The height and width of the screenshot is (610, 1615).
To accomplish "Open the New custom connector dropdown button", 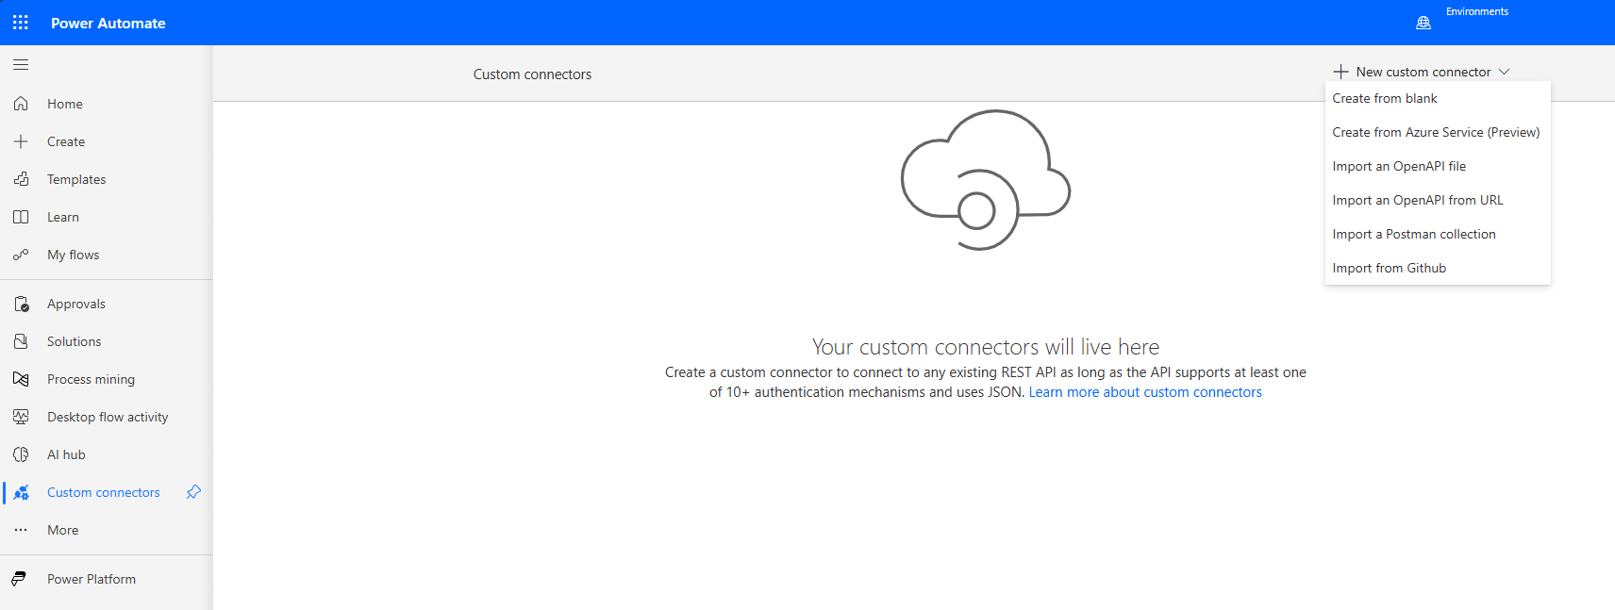I will pos(1422,72).
